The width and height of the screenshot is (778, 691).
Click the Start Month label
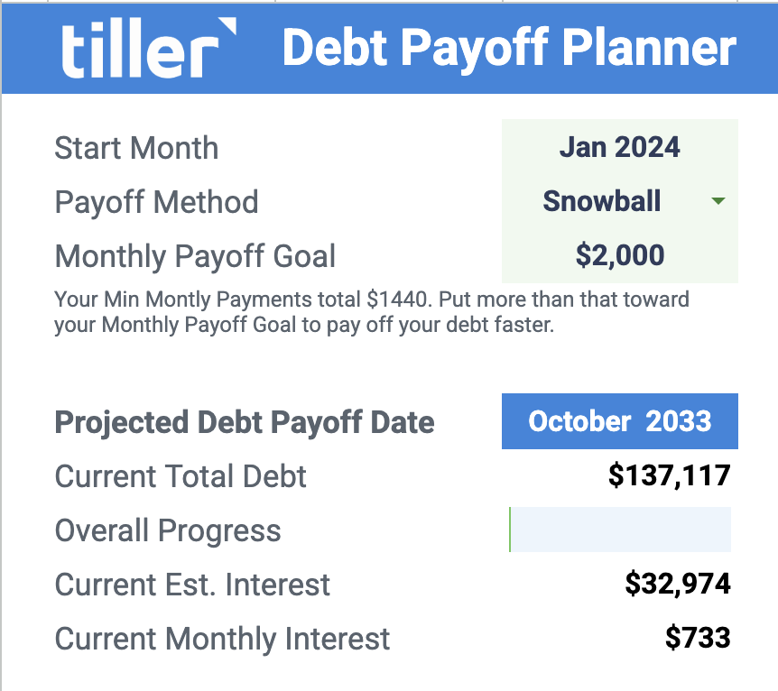point(136,148)
